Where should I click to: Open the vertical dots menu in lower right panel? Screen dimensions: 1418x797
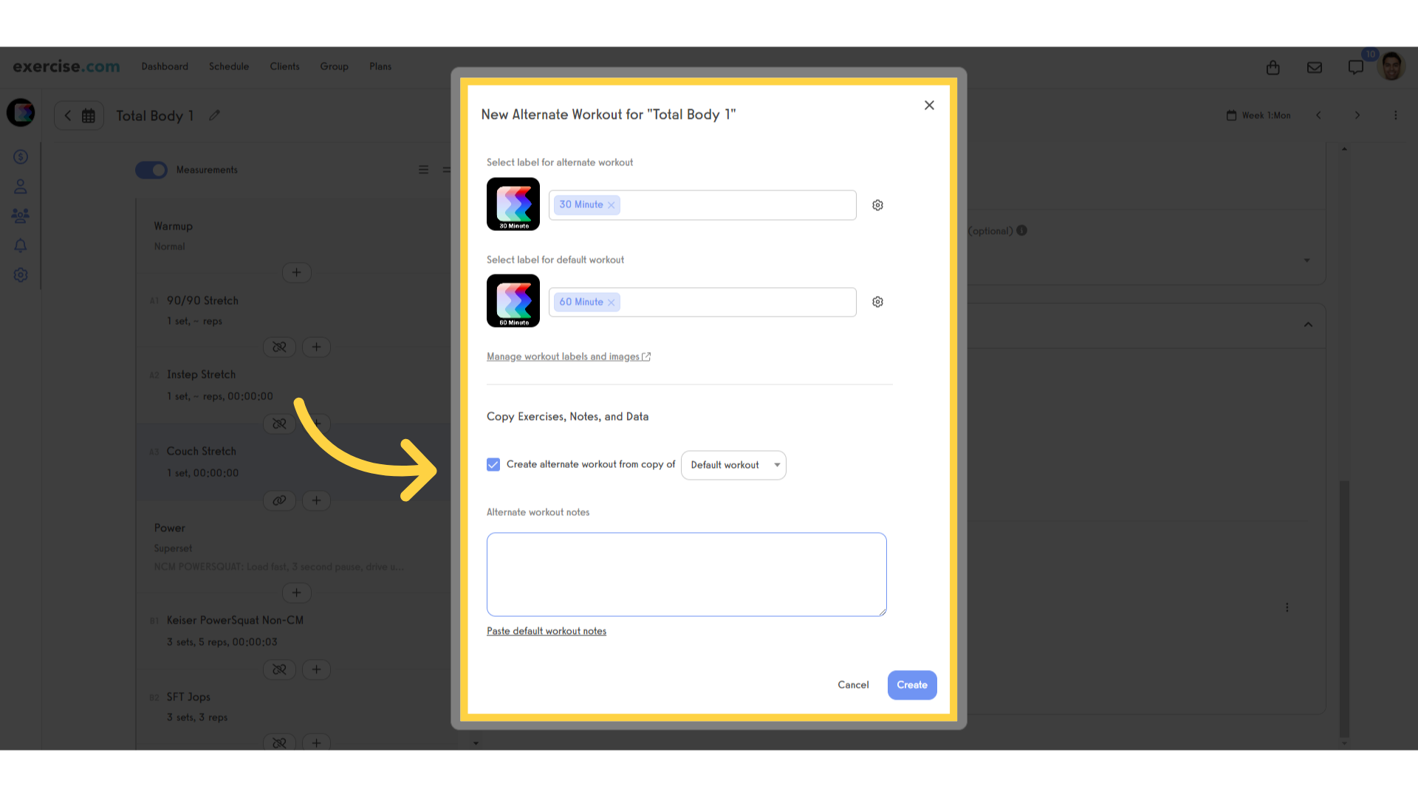point(1287,607)
